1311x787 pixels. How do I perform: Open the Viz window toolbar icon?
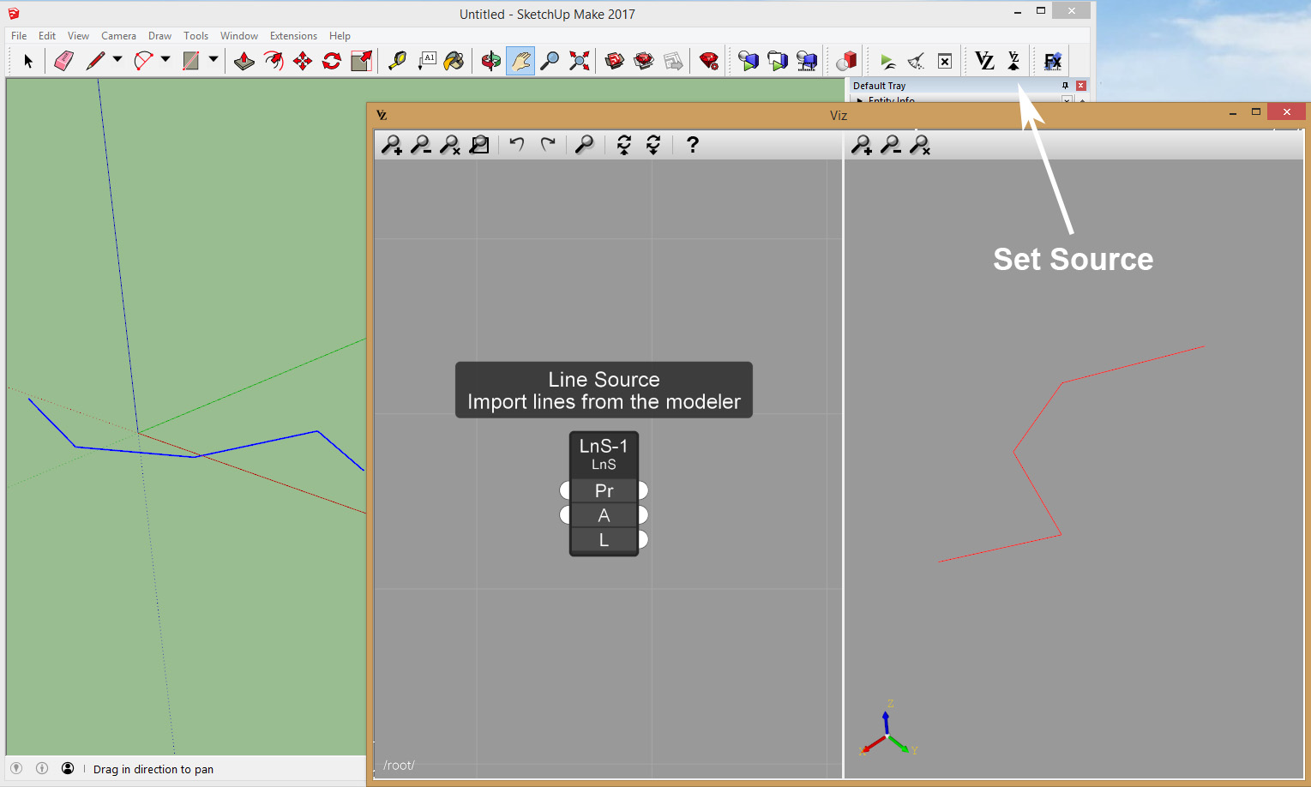tap(984, 61)
